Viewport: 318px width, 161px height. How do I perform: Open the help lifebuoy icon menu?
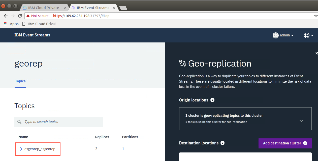click(x=306, y=35)
